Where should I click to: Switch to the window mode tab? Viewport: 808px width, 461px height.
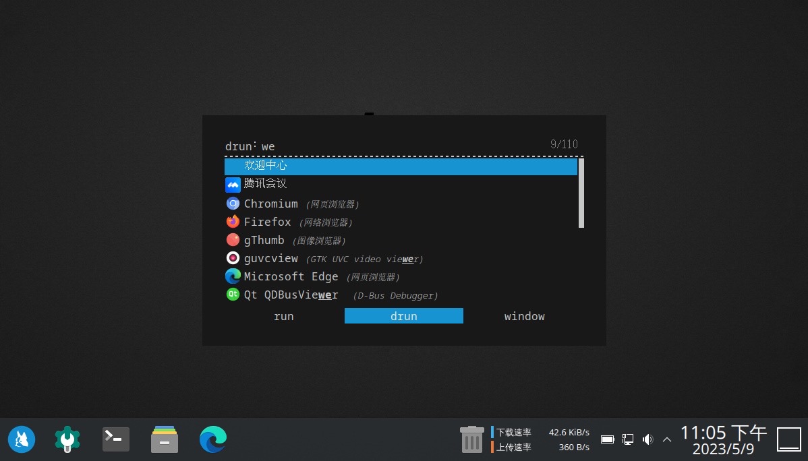point(524,316)
